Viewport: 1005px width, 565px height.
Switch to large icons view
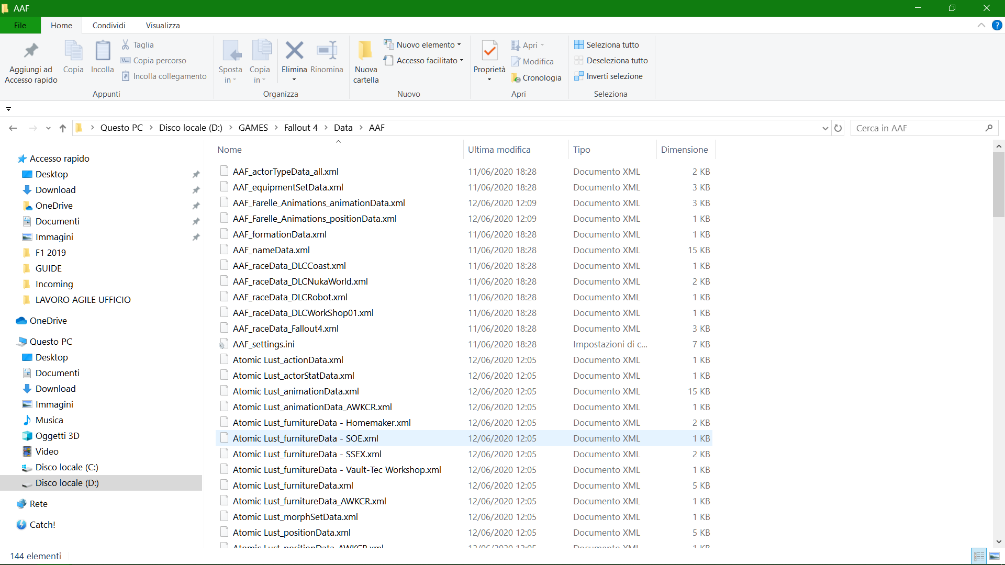[x=995, y=556]
